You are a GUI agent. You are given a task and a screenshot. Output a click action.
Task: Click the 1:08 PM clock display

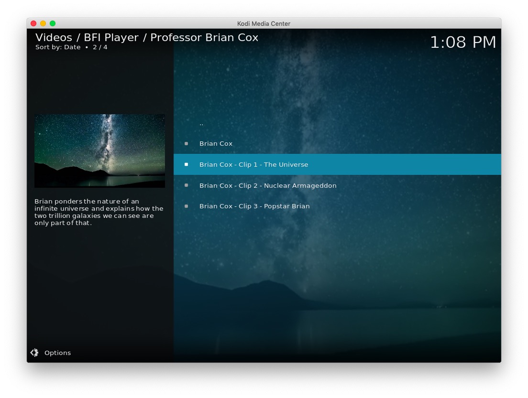[462, 42]
